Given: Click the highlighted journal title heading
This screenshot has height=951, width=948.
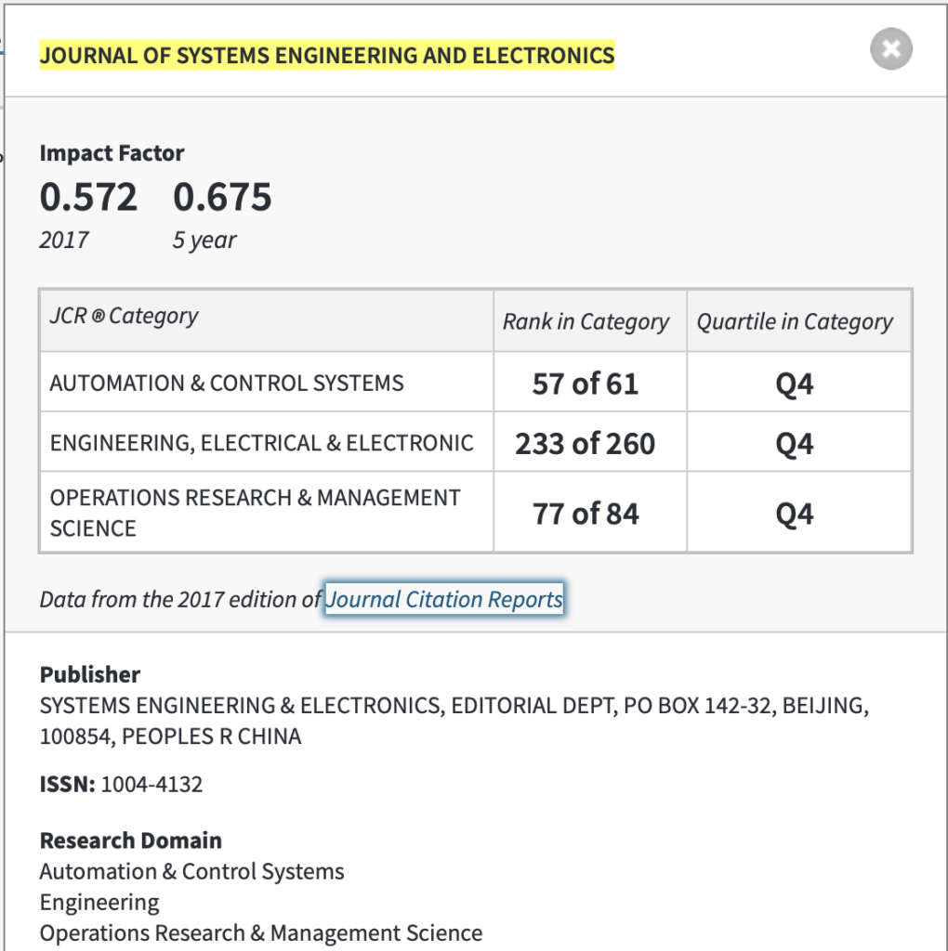Looking at the screenshot, I should [327, 56].
